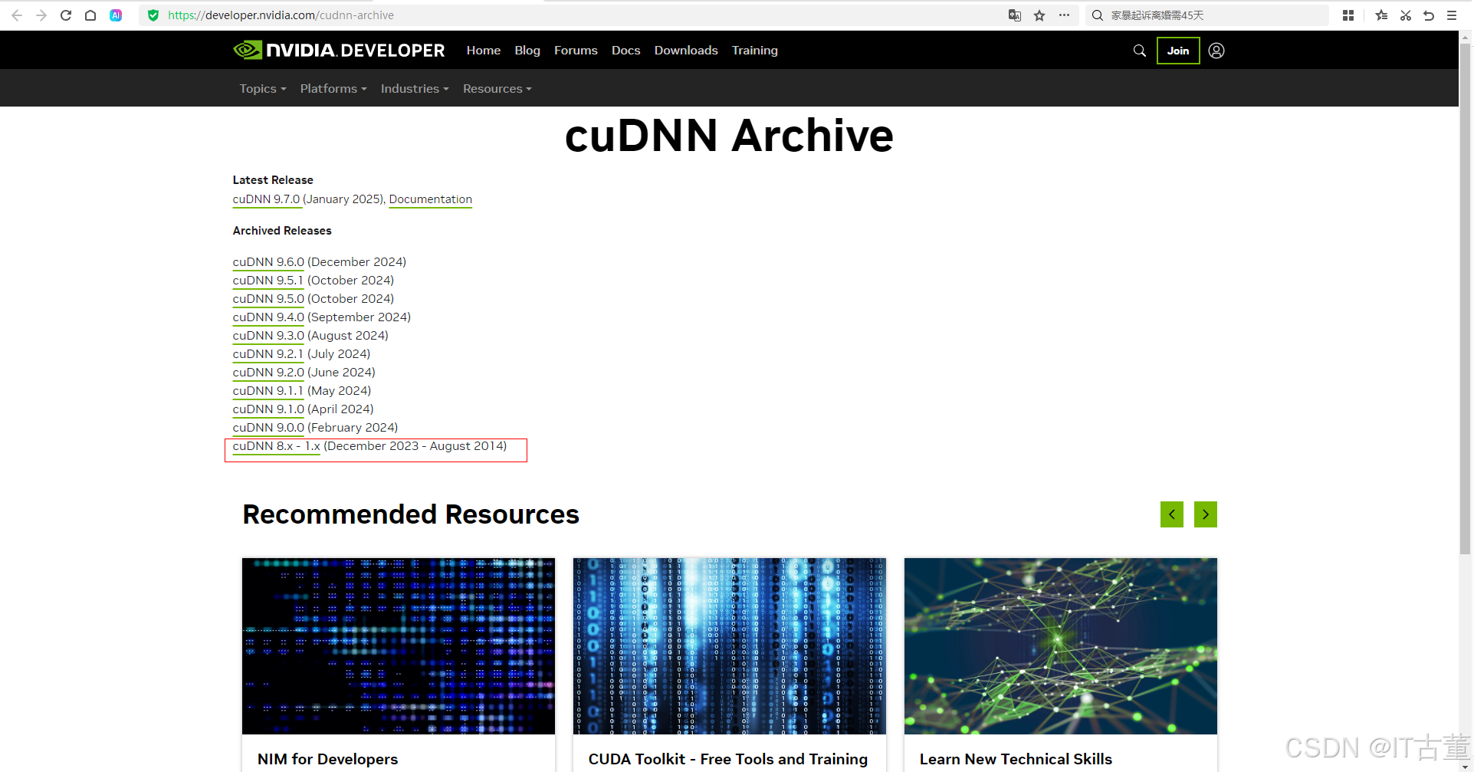Click the browser home icon
Screen dimensions: 1474x772
(x=90, y=15)
